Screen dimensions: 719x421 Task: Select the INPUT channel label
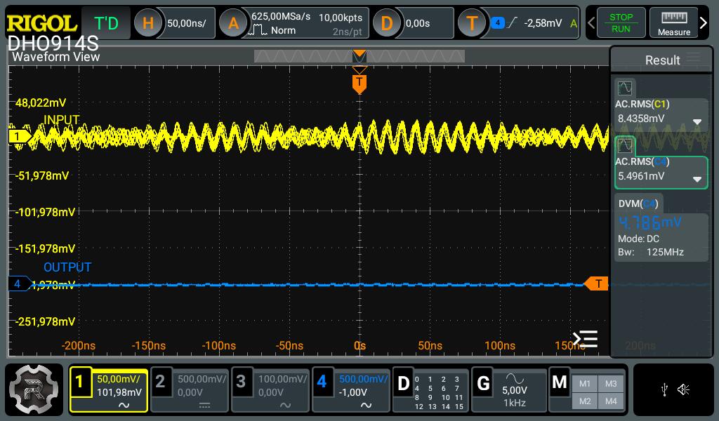(62, 119)
